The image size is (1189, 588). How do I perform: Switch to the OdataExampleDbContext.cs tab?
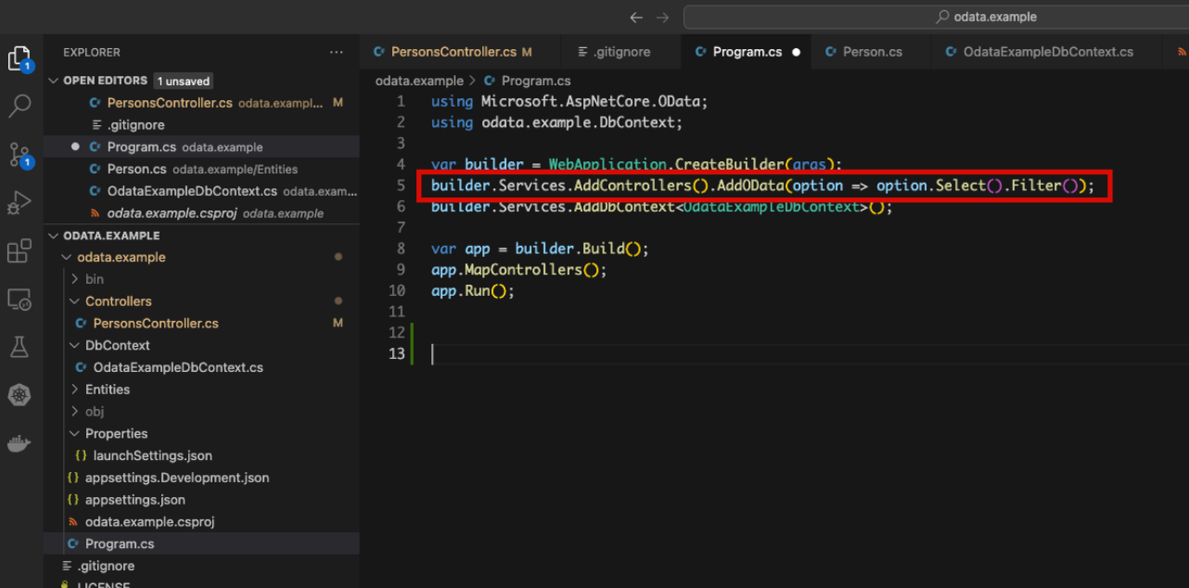pos(1047,52)
